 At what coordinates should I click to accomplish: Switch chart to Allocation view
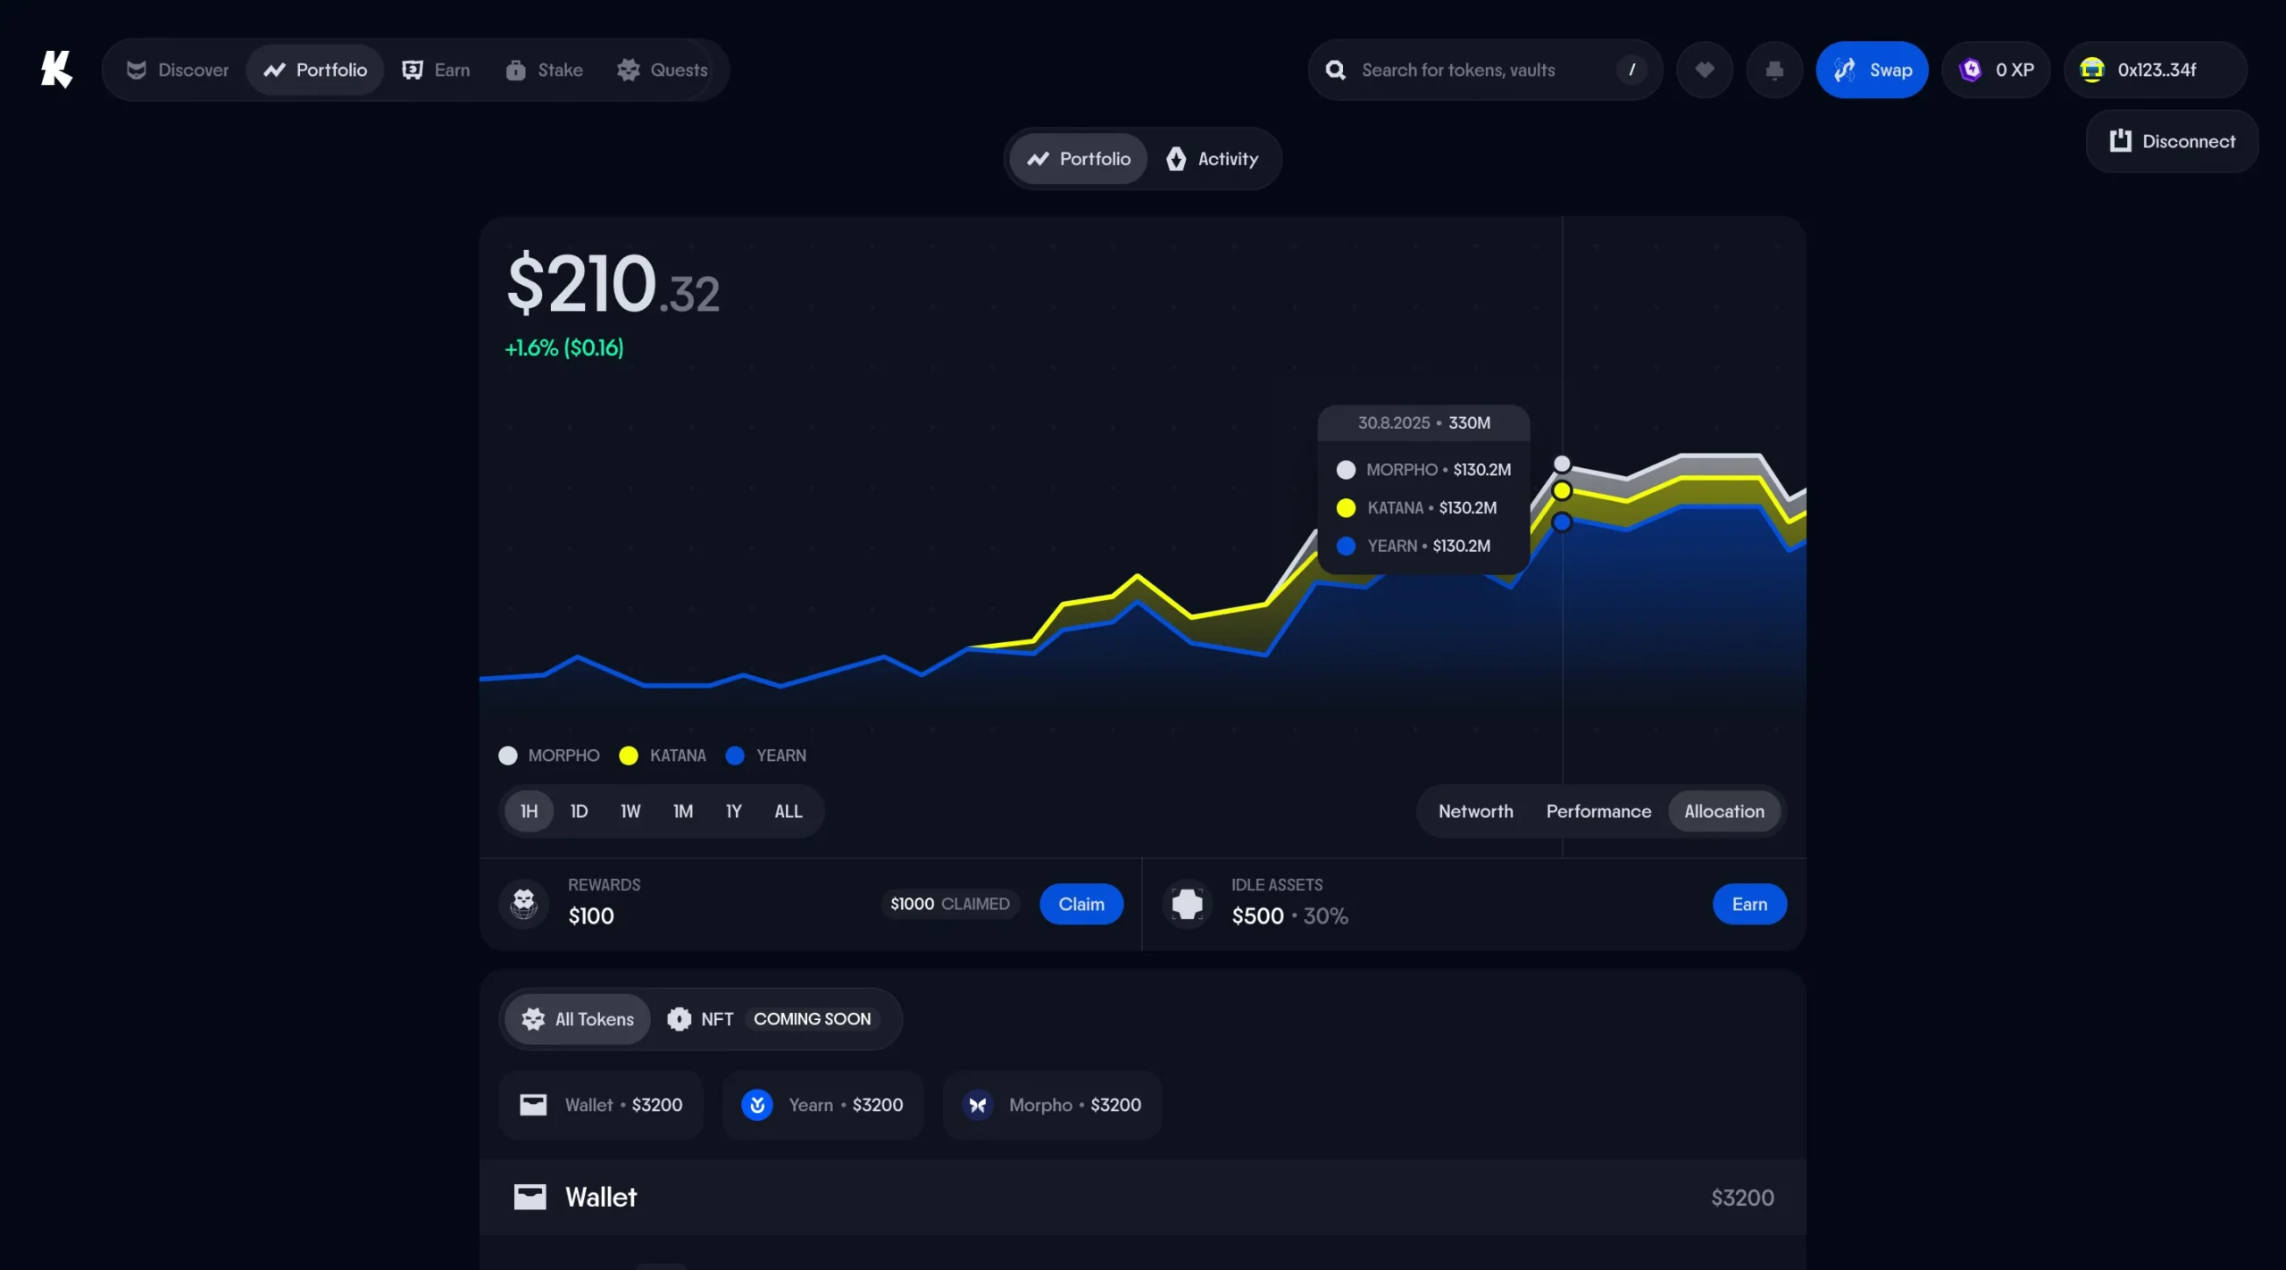1724,811
